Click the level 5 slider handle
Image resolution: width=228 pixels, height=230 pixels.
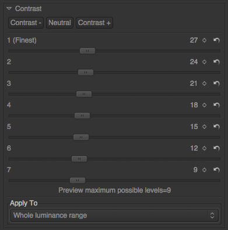pyautogui.click(x=81, y=137)
